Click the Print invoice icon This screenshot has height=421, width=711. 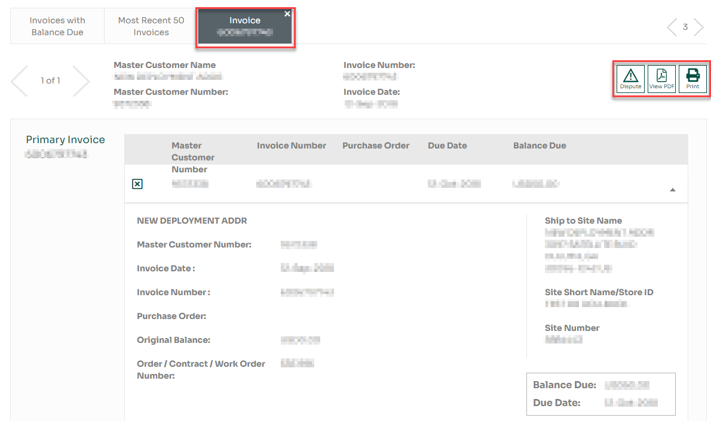pyautogui.click(x=692, y=78)
